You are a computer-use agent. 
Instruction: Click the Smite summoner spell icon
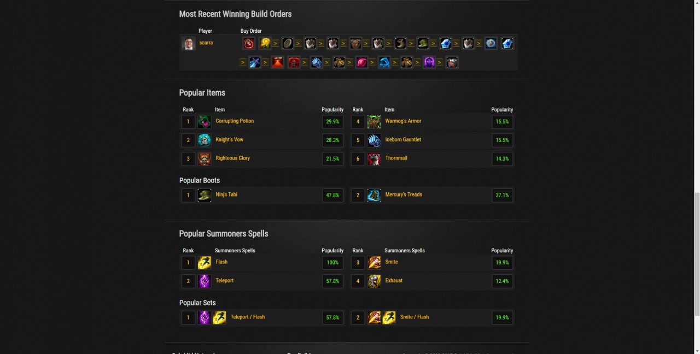pos(374,263)
